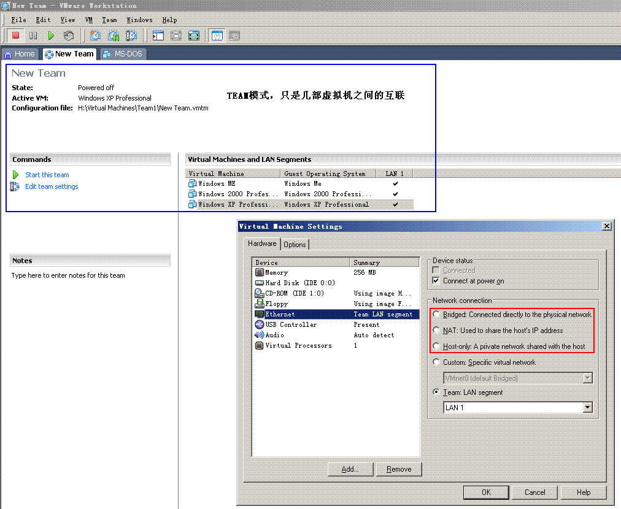
Task: Switch to the New Team tab
Action: coord(70,54)
